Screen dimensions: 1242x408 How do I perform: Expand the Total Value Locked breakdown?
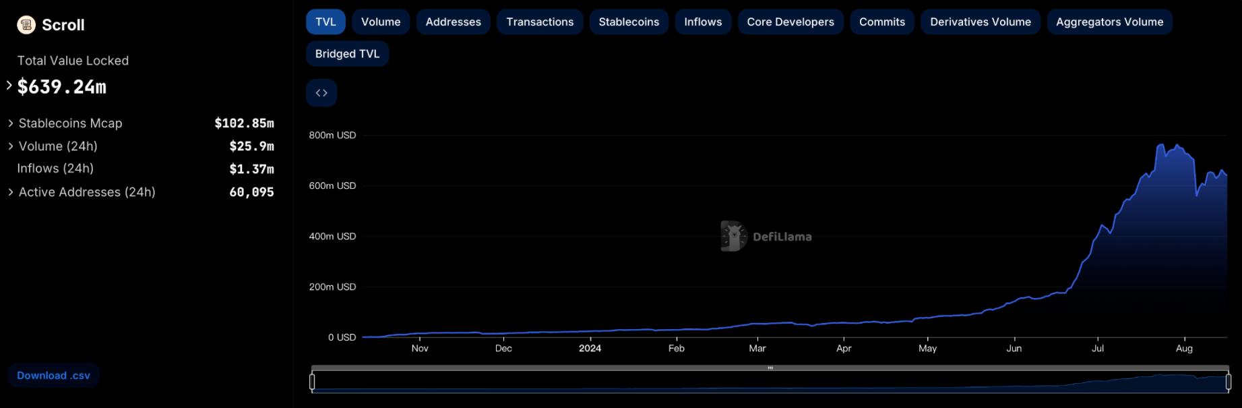click(x=9, y=86)
